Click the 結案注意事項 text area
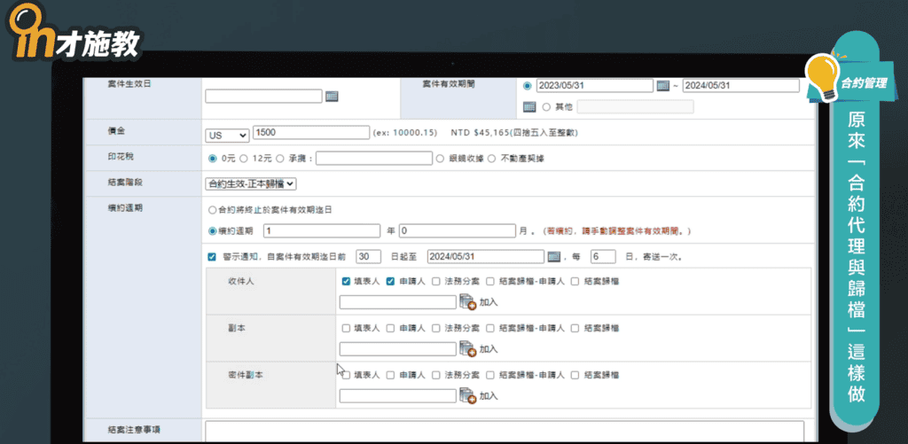The width and height of the screenshot is (908, 444). (504, 432)
